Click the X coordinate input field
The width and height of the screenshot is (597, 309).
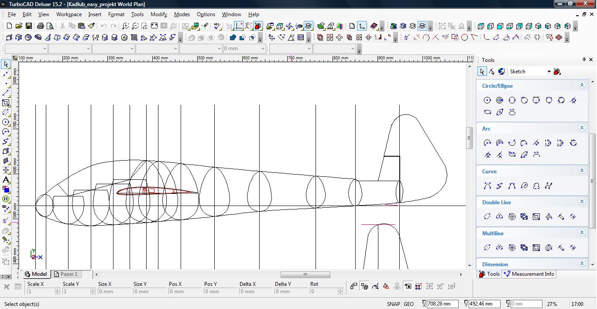pyautogui.click(x=443, y=304)
